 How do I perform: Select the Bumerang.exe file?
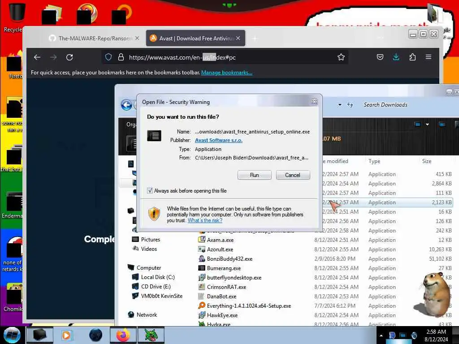coord(224,268)
